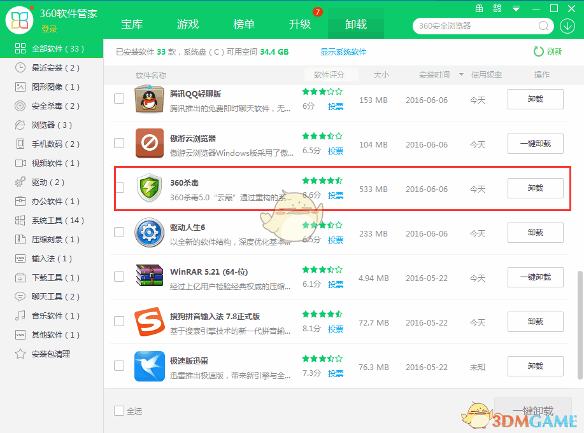The image size is (584, 433).
Task: Click the 浏览器 icon in sidebar
Action: point(20,125)
